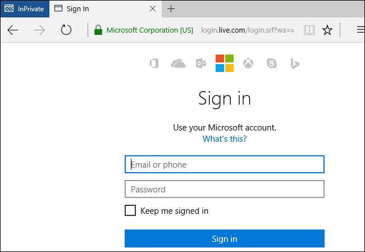Click the InPrivate indicator badge
Viewport: 365px width, 252px height.
pyautogui.click(x=25, y=9)
